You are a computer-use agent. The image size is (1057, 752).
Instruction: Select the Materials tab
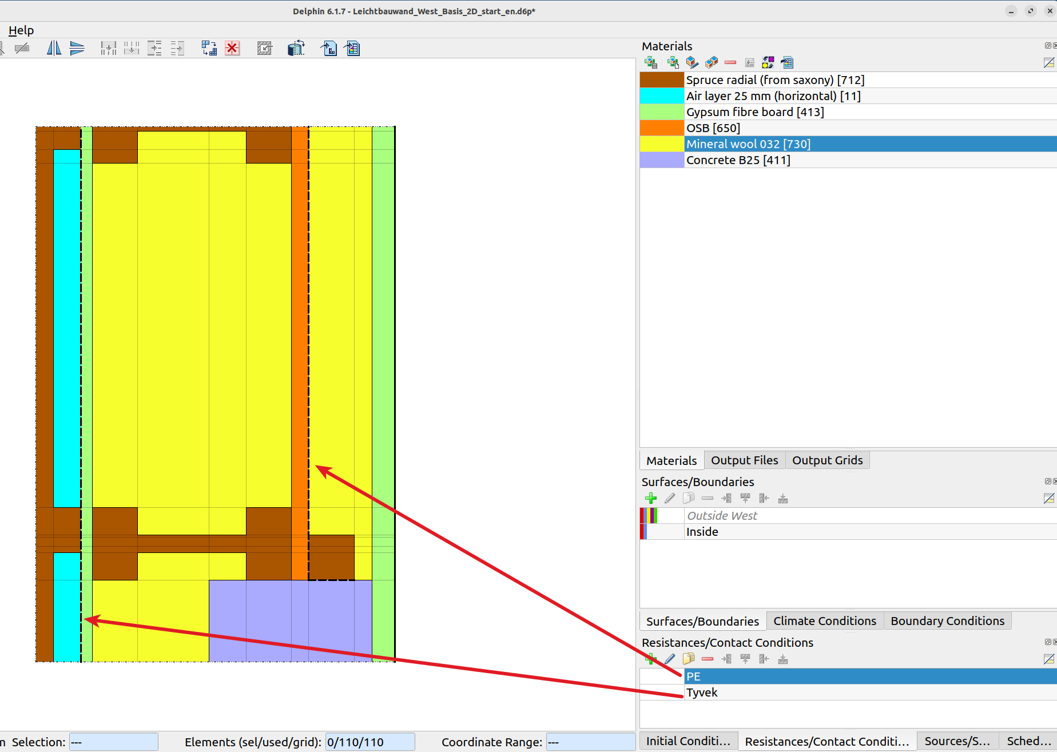pyautogui.click(x=671, y=461)
